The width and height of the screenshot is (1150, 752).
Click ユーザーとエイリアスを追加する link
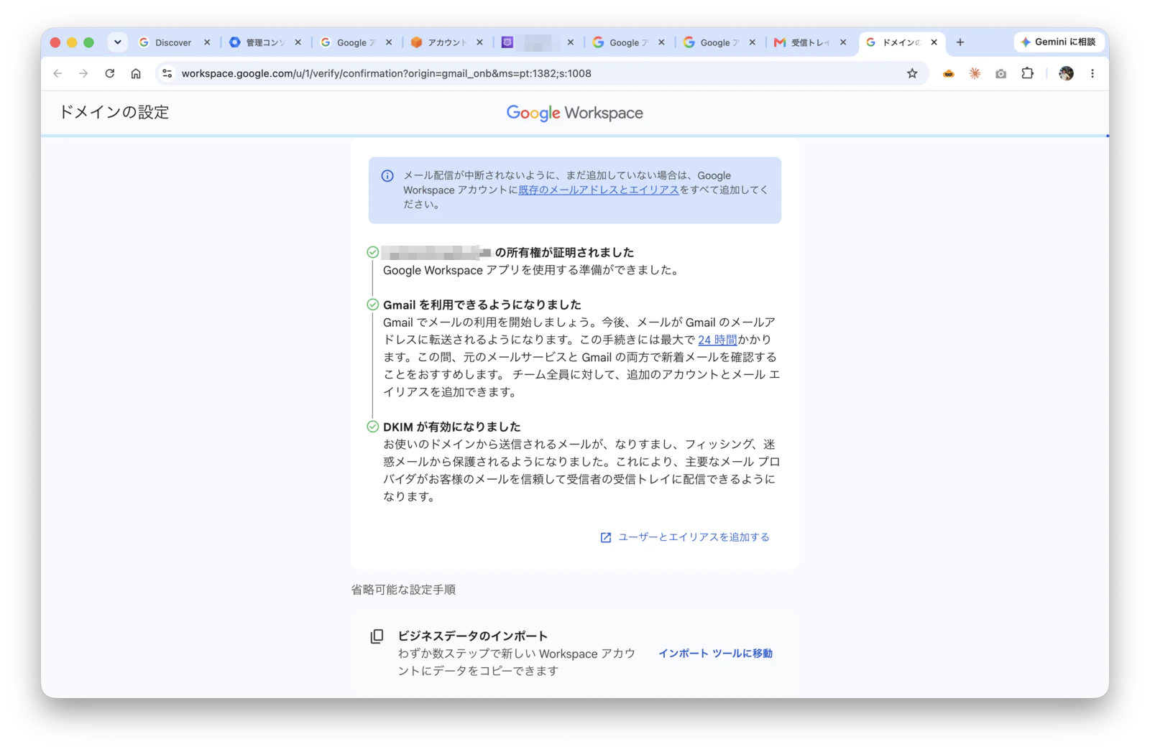(x=694, y=537)
